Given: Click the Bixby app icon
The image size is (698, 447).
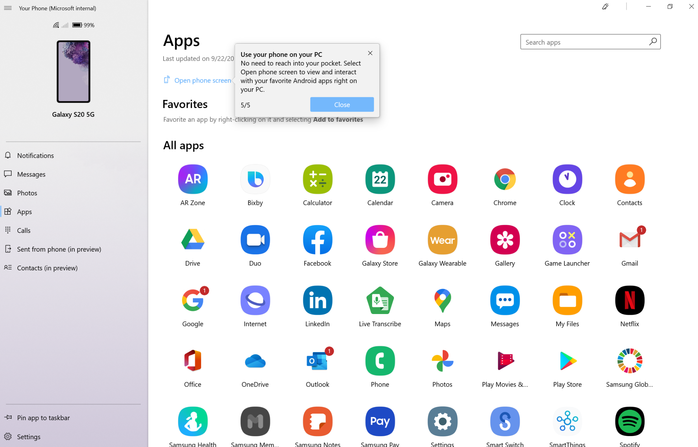Looking at the screenshot, I should tap(255, 179).
